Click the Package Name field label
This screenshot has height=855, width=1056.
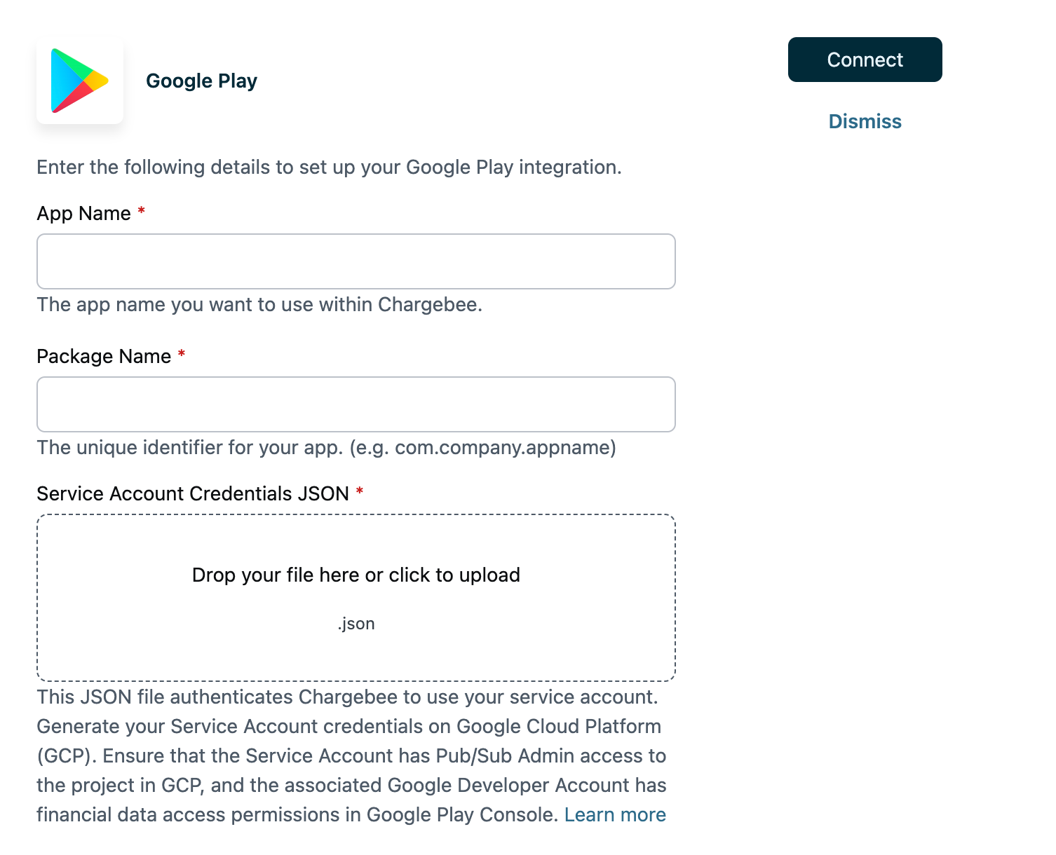(x=104, y=356)
